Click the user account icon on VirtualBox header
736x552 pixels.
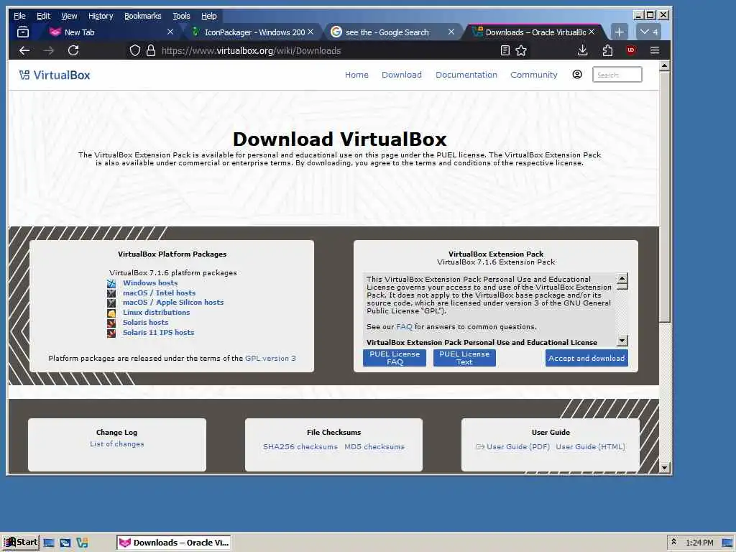point(577,74)
